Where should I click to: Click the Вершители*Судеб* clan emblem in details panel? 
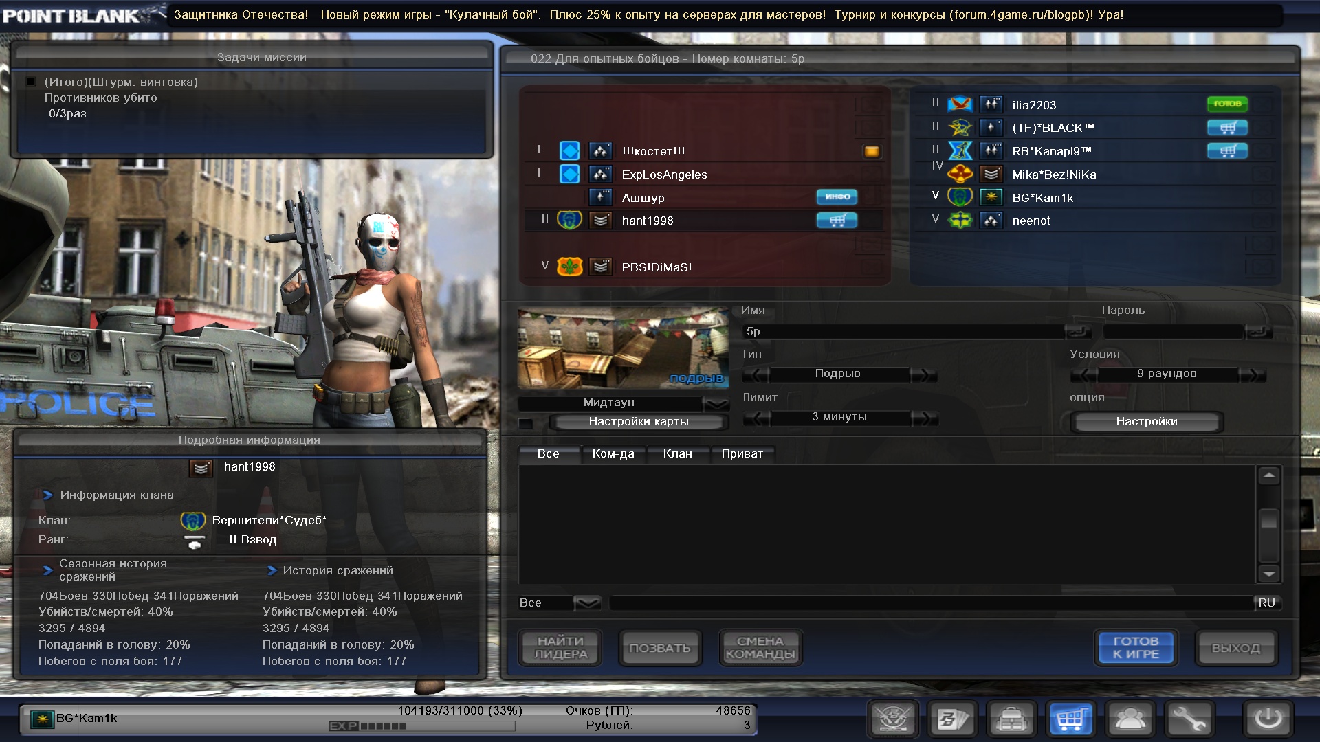(x=192, y=521)
